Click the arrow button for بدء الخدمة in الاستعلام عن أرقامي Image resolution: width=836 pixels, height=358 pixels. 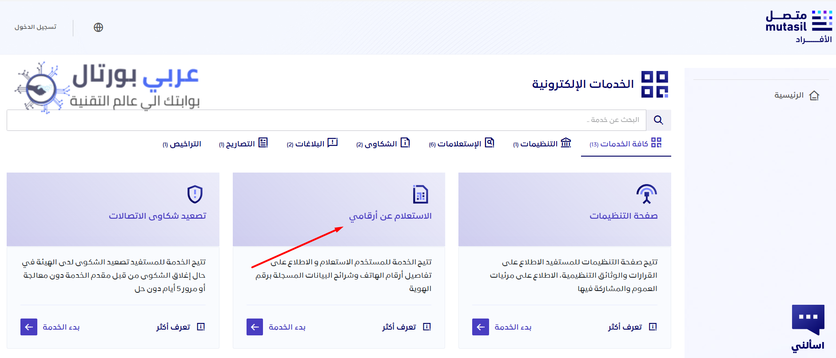(x=255, y=327)
